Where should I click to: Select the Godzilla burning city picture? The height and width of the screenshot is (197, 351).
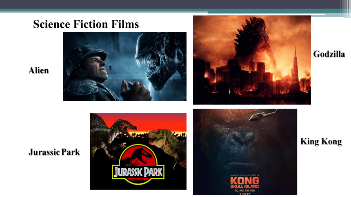click(252, 60)
